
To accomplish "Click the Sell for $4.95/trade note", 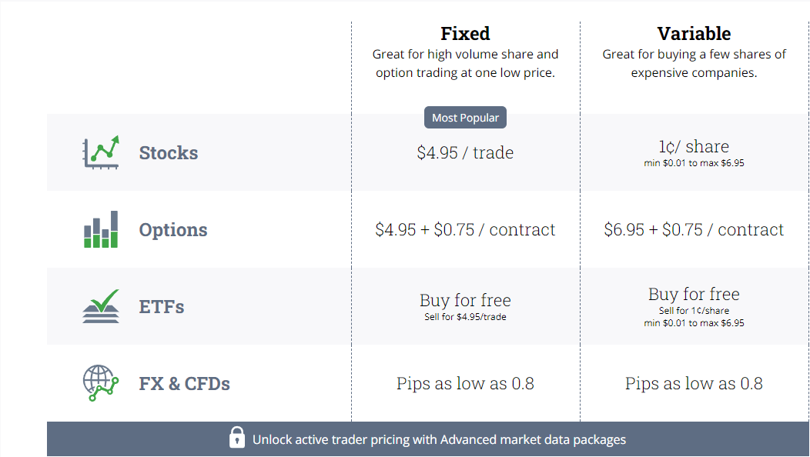I will pyautogui.click(x=465, y=317).
